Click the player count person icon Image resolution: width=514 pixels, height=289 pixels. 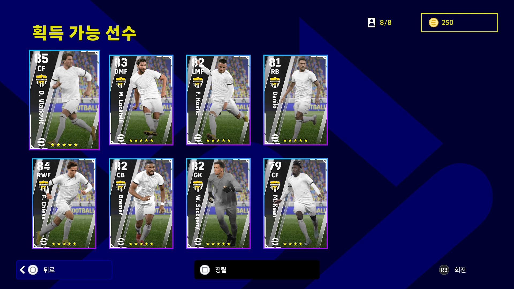pyautogui.click(x=372, y=22)
